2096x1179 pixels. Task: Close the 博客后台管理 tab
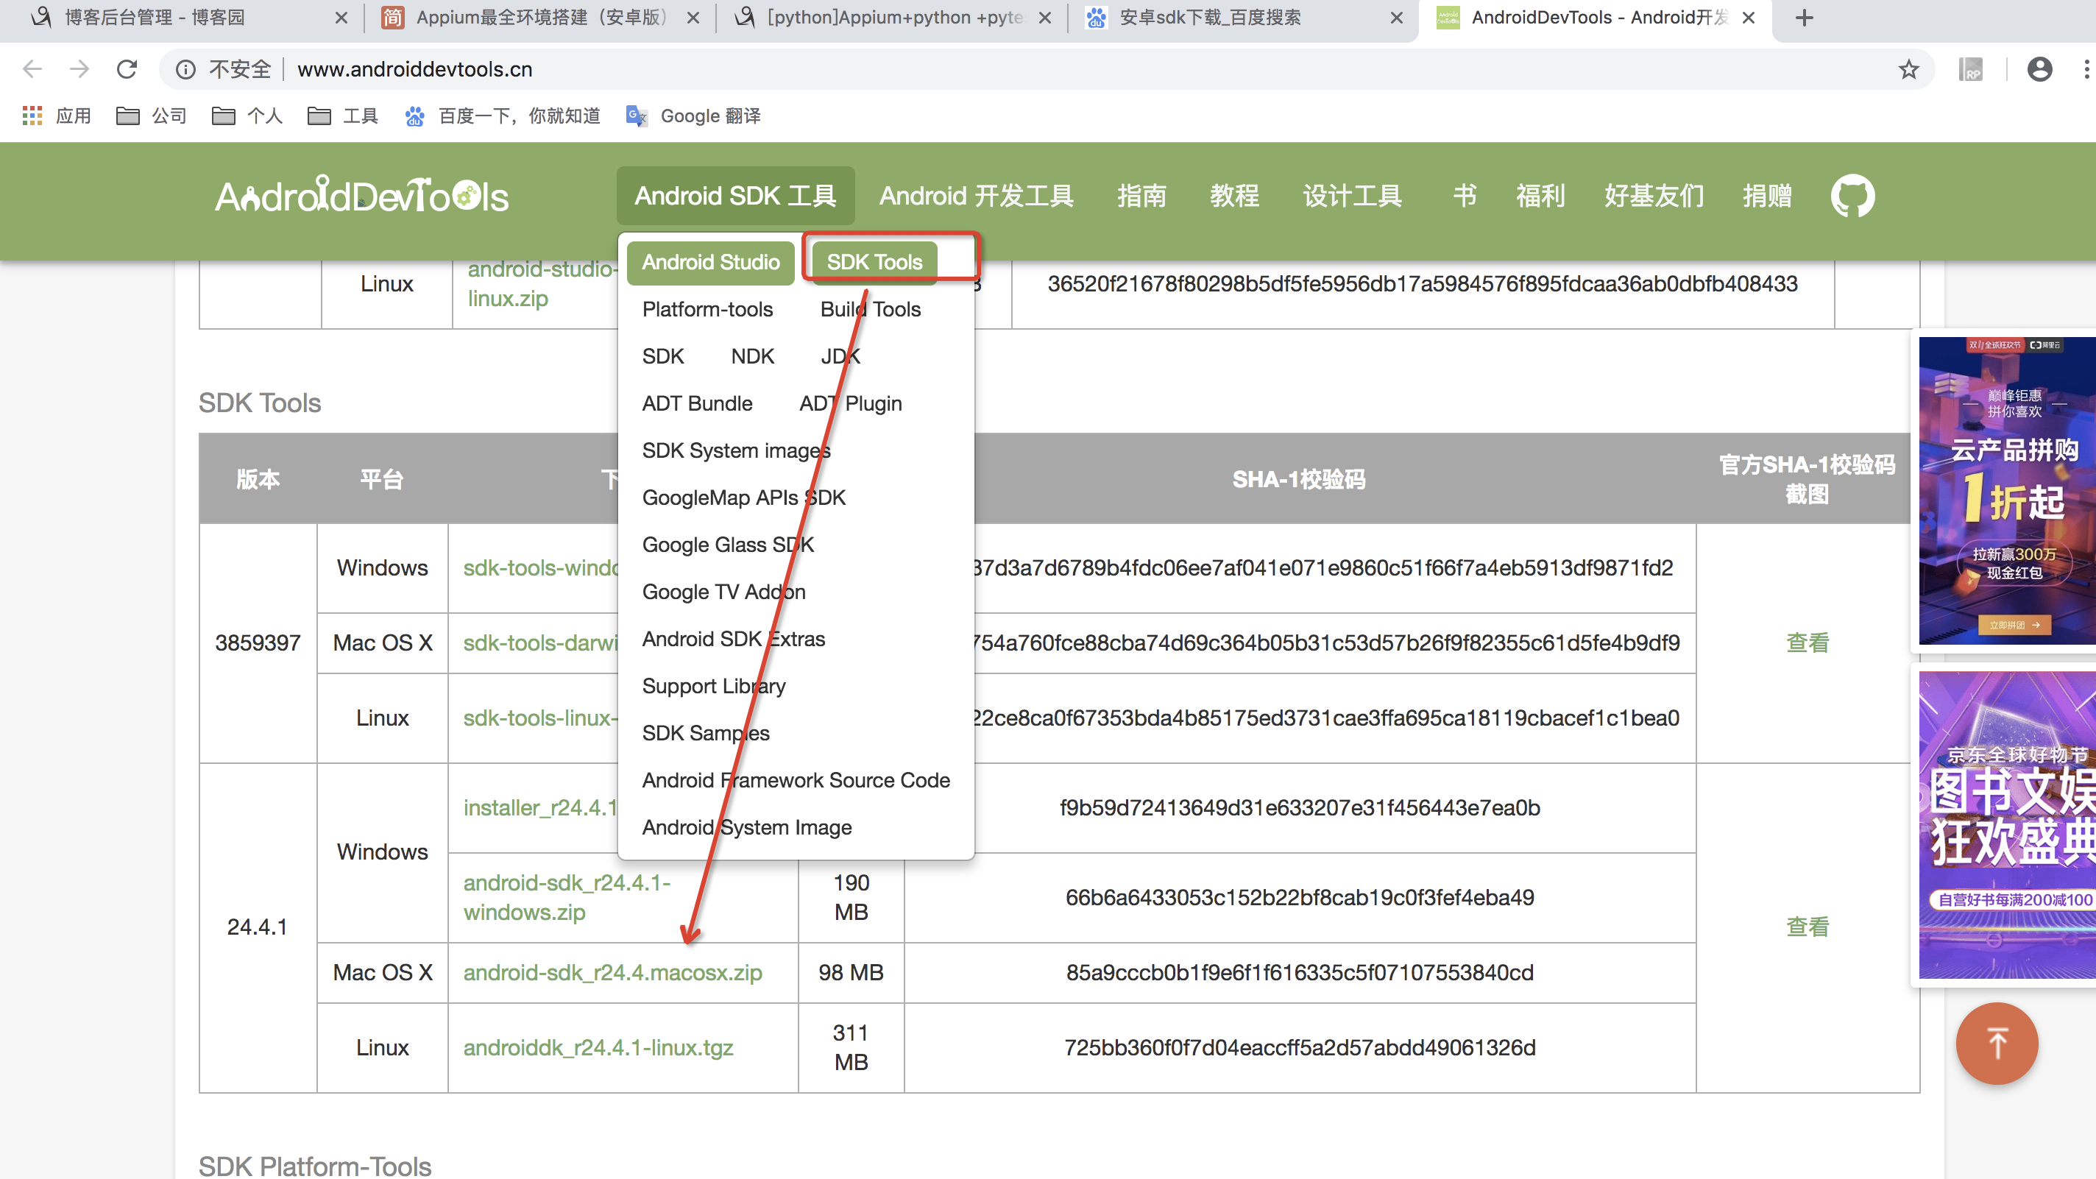(341, 18)
